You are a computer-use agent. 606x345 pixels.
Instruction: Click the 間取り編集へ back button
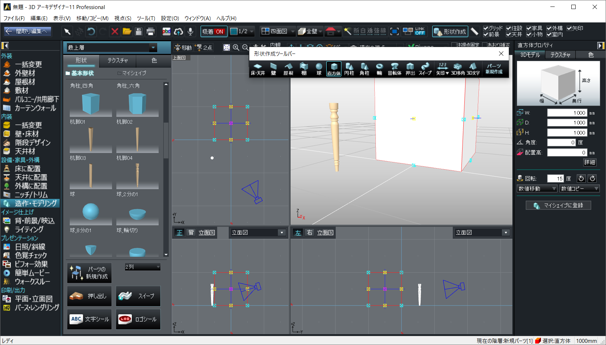click(x=27, y=32)
